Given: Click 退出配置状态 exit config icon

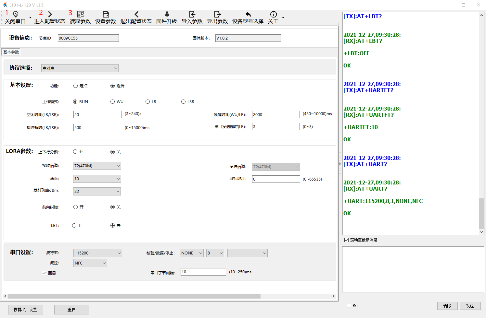Looking at the screenshot, I should pos(136,14).
